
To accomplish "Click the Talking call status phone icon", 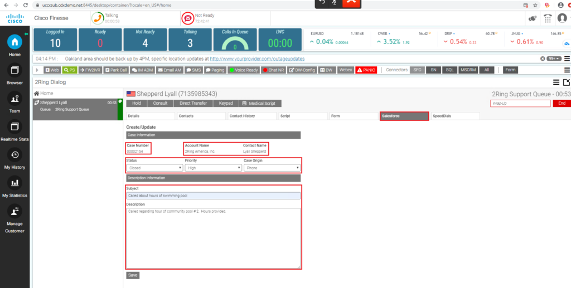I will (x=98, y=18).
